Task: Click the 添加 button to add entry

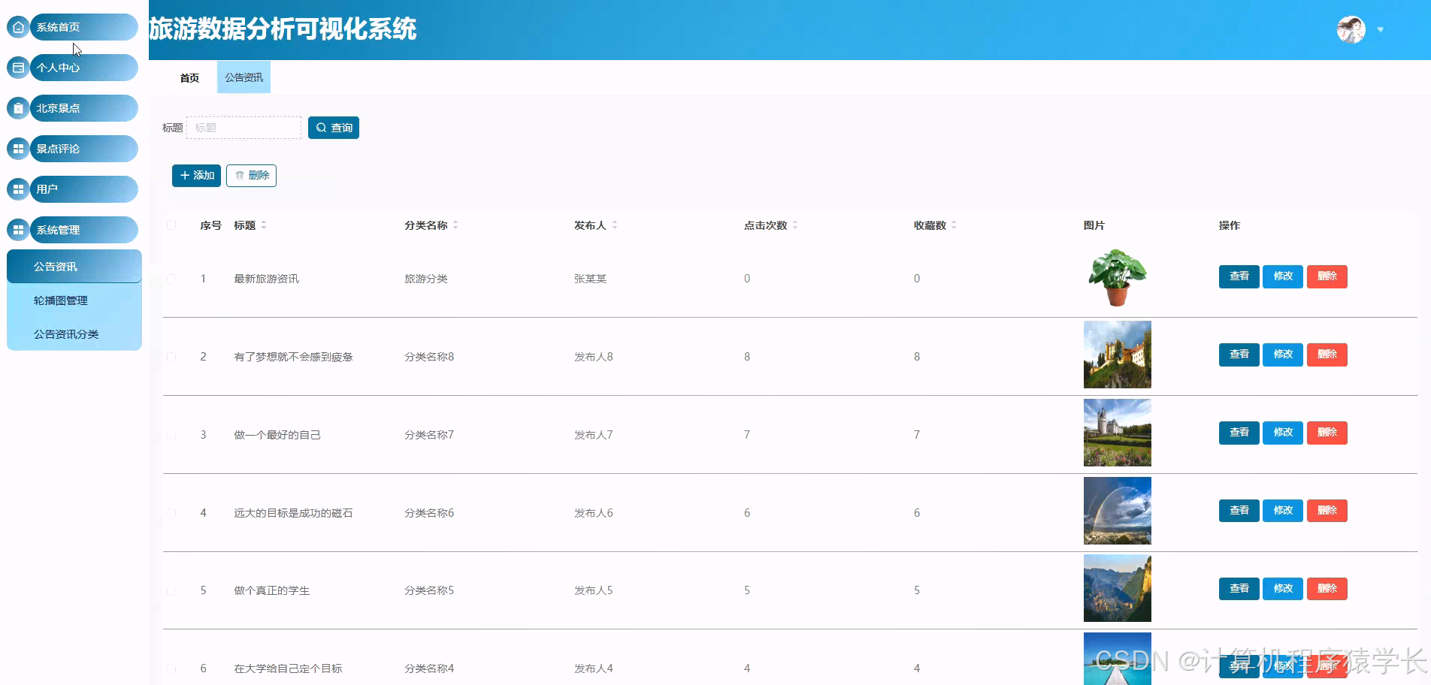Action: point(195,175)
